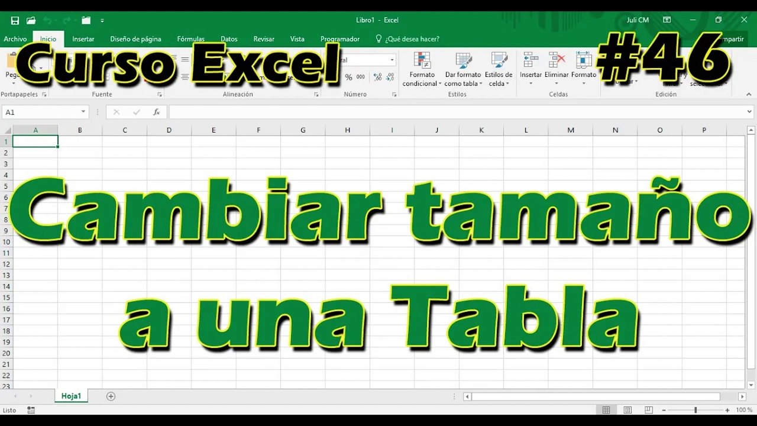Click the Listo status text
757x426 pixels.
[9, 410]
